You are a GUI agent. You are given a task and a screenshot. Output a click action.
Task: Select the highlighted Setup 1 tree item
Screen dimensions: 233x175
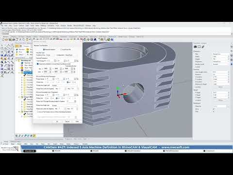[28, 72]
